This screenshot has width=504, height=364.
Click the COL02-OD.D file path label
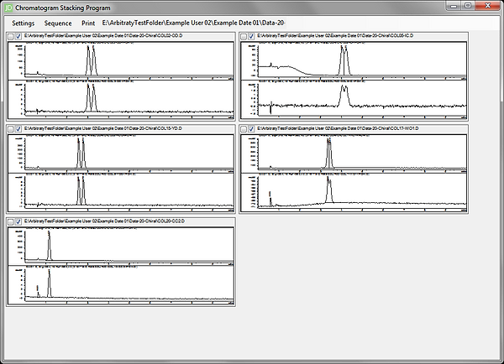[x=103, y=35]
